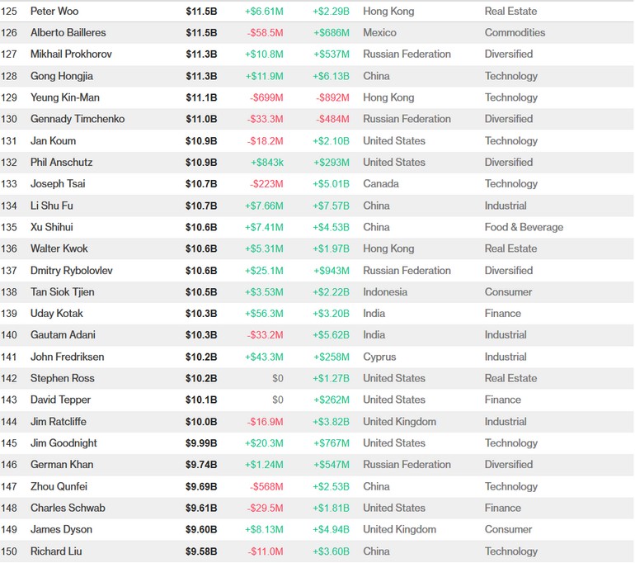Click Li Shu Fu's +$7.57B YTD change
This screenshot has width=635, height=563.
click(331, 206)
